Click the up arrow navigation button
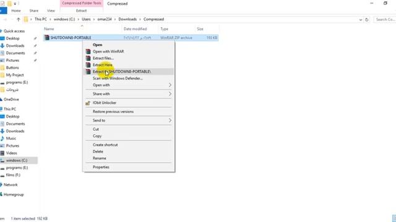 coord(18,19)
